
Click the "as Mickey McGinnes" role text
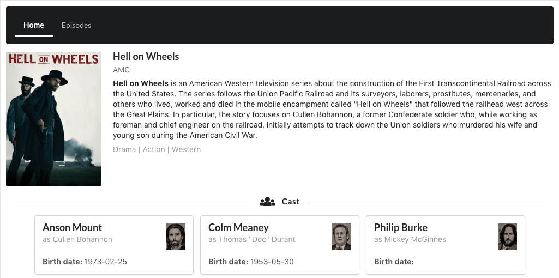[x=410, y=239]
